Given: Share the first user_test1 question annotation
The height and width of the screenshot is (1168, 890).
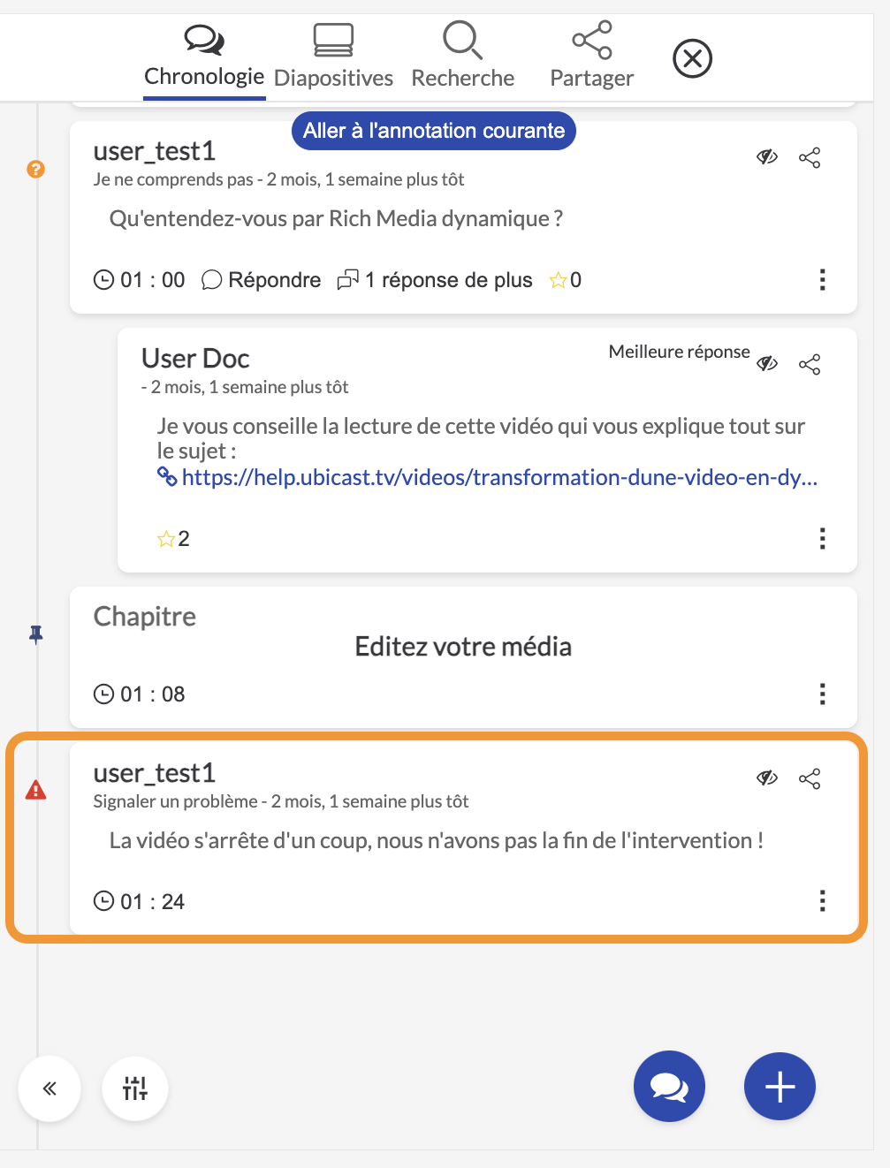Looking at the screenshot, I should pos(810,157).
